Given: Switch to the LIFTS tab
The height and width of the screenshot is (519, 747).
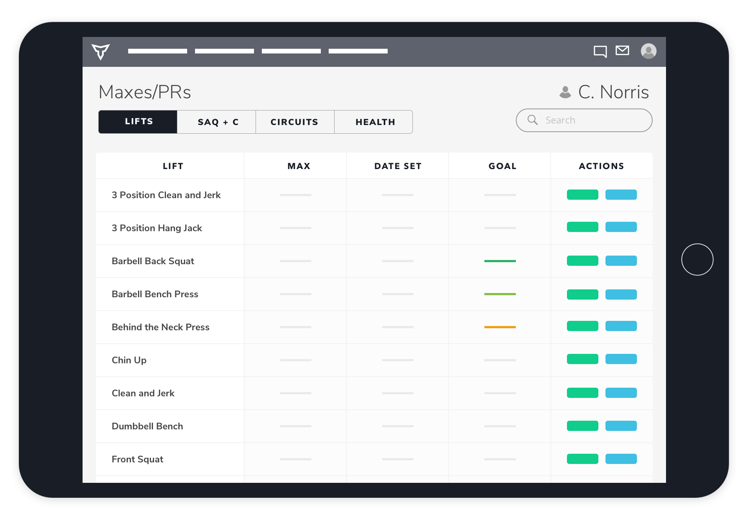Looking at the screenshot, I should point(138,122).
